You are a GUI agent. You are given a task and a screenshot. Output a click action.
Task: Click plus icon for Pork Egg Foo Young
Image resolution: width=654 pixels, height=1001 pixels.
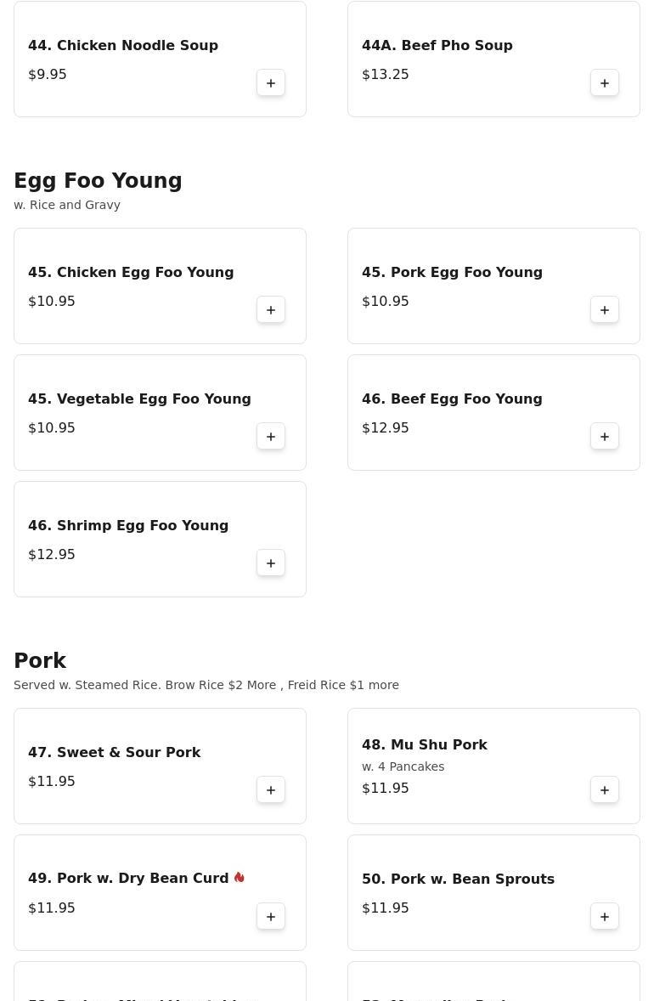tap(605, 310)
